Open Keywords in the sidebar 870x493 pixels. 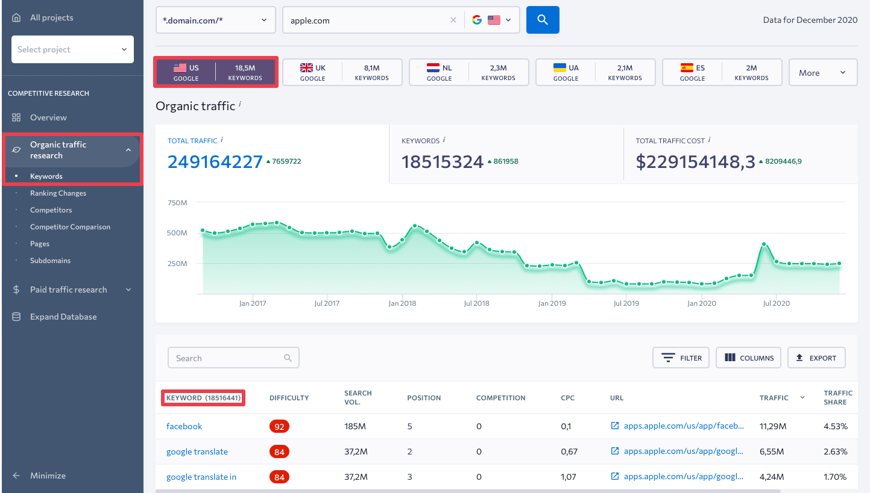[46, 176]
